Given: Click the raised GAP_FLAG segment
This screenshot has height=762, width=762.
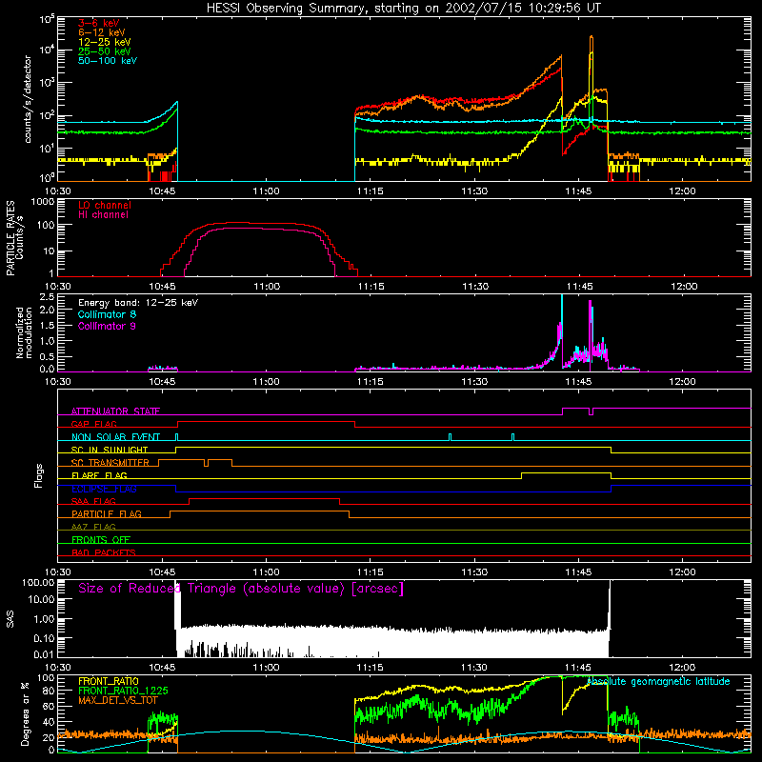Looking at the screenshot, I should tap(267, 421).
